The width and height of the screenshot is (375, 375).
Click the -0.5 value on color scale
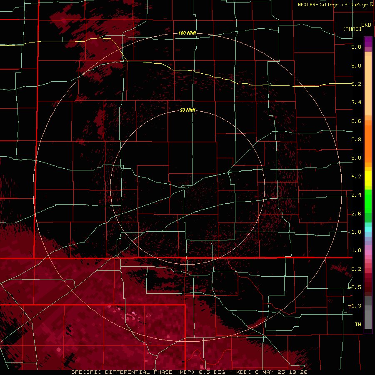(355, 287)
